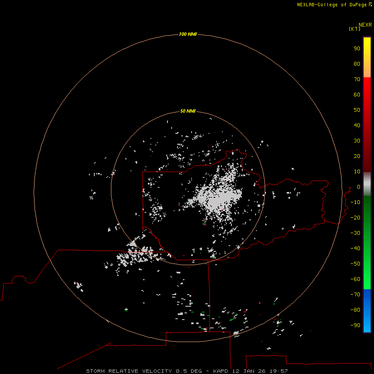Click the gray zero-velocity band of the color bar
This screenshot has height=374, width=374.
367,184
